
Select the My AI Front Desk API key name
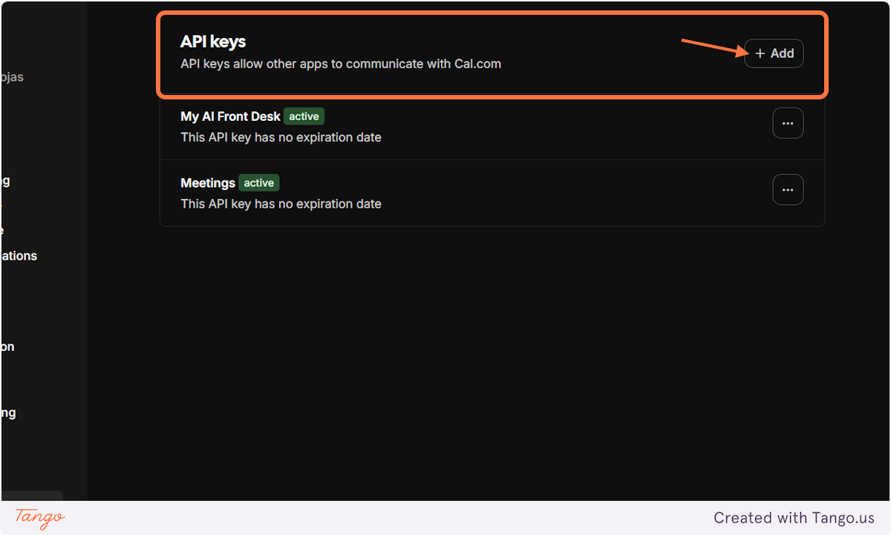230,116
